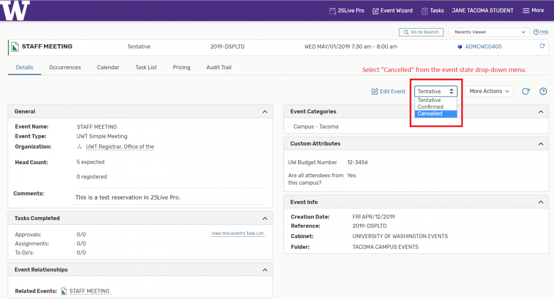Open Tasks in the top navigation
Screen dimensions: 554x299
click(x=432, y=11)
